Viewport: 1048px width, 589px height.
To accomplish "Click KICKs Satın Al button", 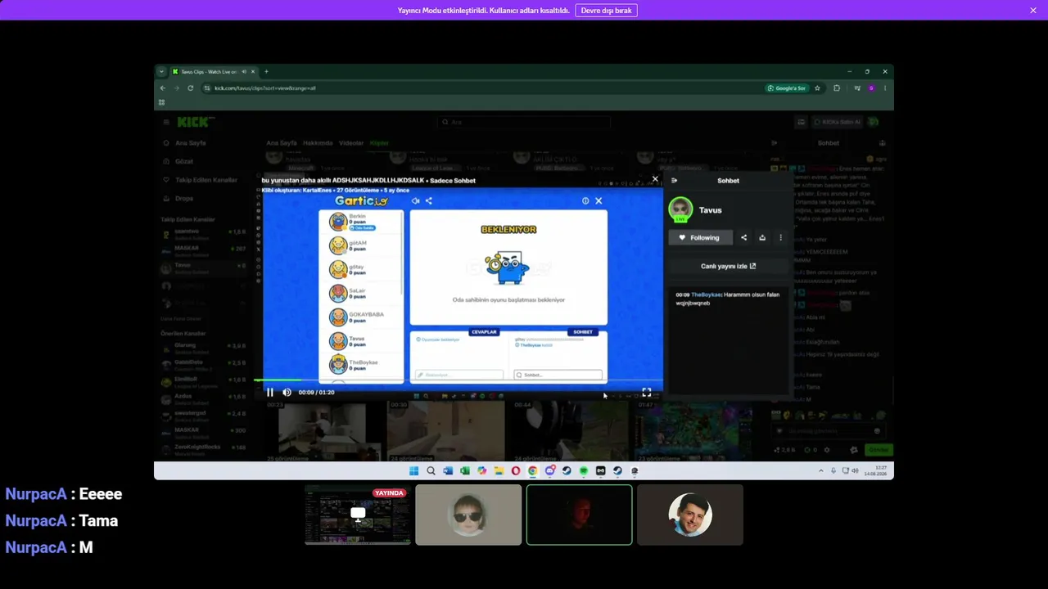I will tap(838, 122).
